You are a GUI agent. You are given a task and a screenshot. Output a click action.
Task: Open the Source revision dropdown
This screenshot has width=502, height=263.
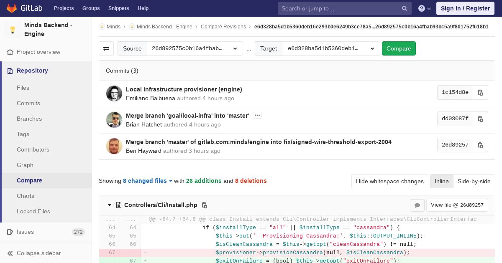point(195,48)
